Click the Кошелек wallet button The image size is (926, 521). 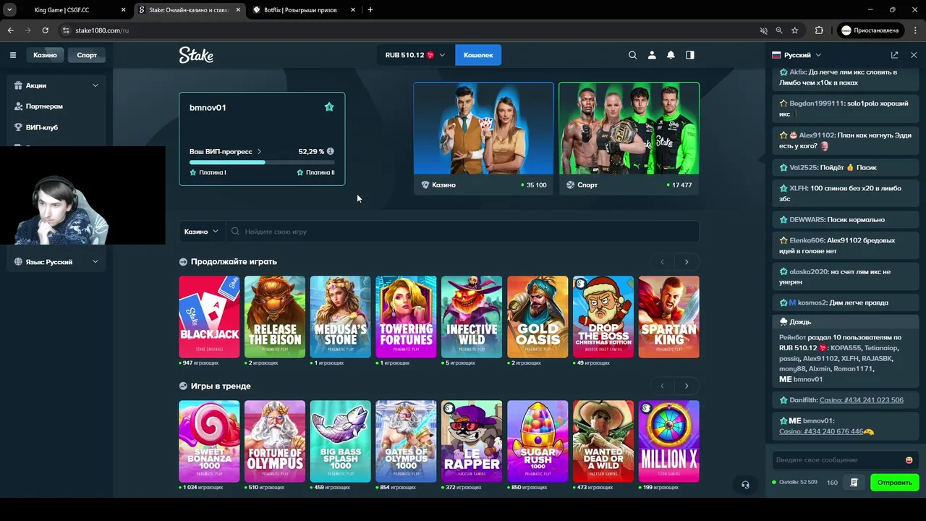point(478,55)
